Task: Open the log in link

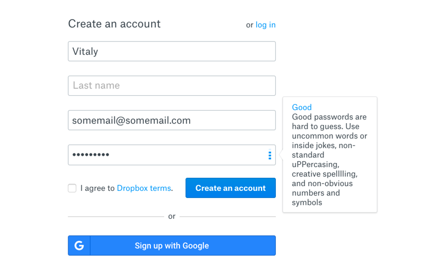Action: tap(265, 25)
